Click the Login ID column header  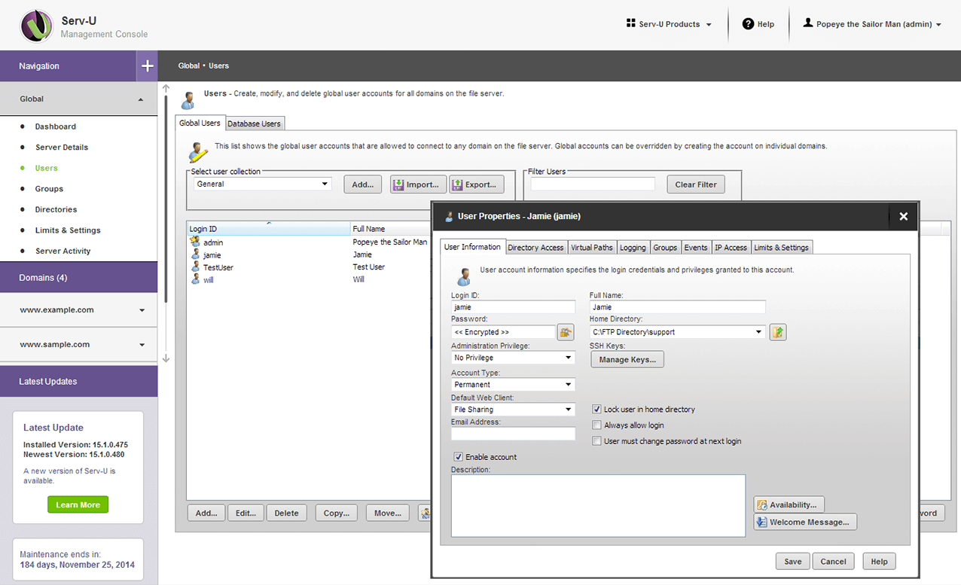[x=269, y=228]
